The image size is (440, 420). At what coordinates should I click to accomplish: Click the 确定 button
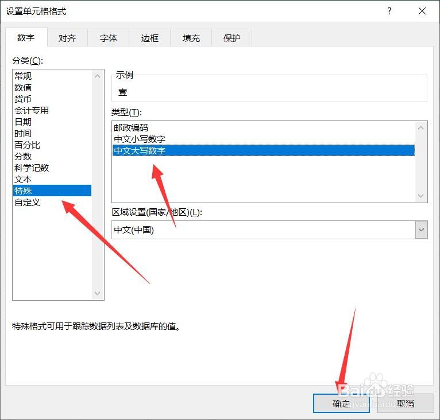[x=341, y=404]
